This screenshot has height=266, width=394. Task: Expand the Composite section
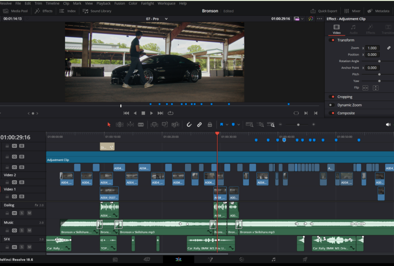point(346,113)
